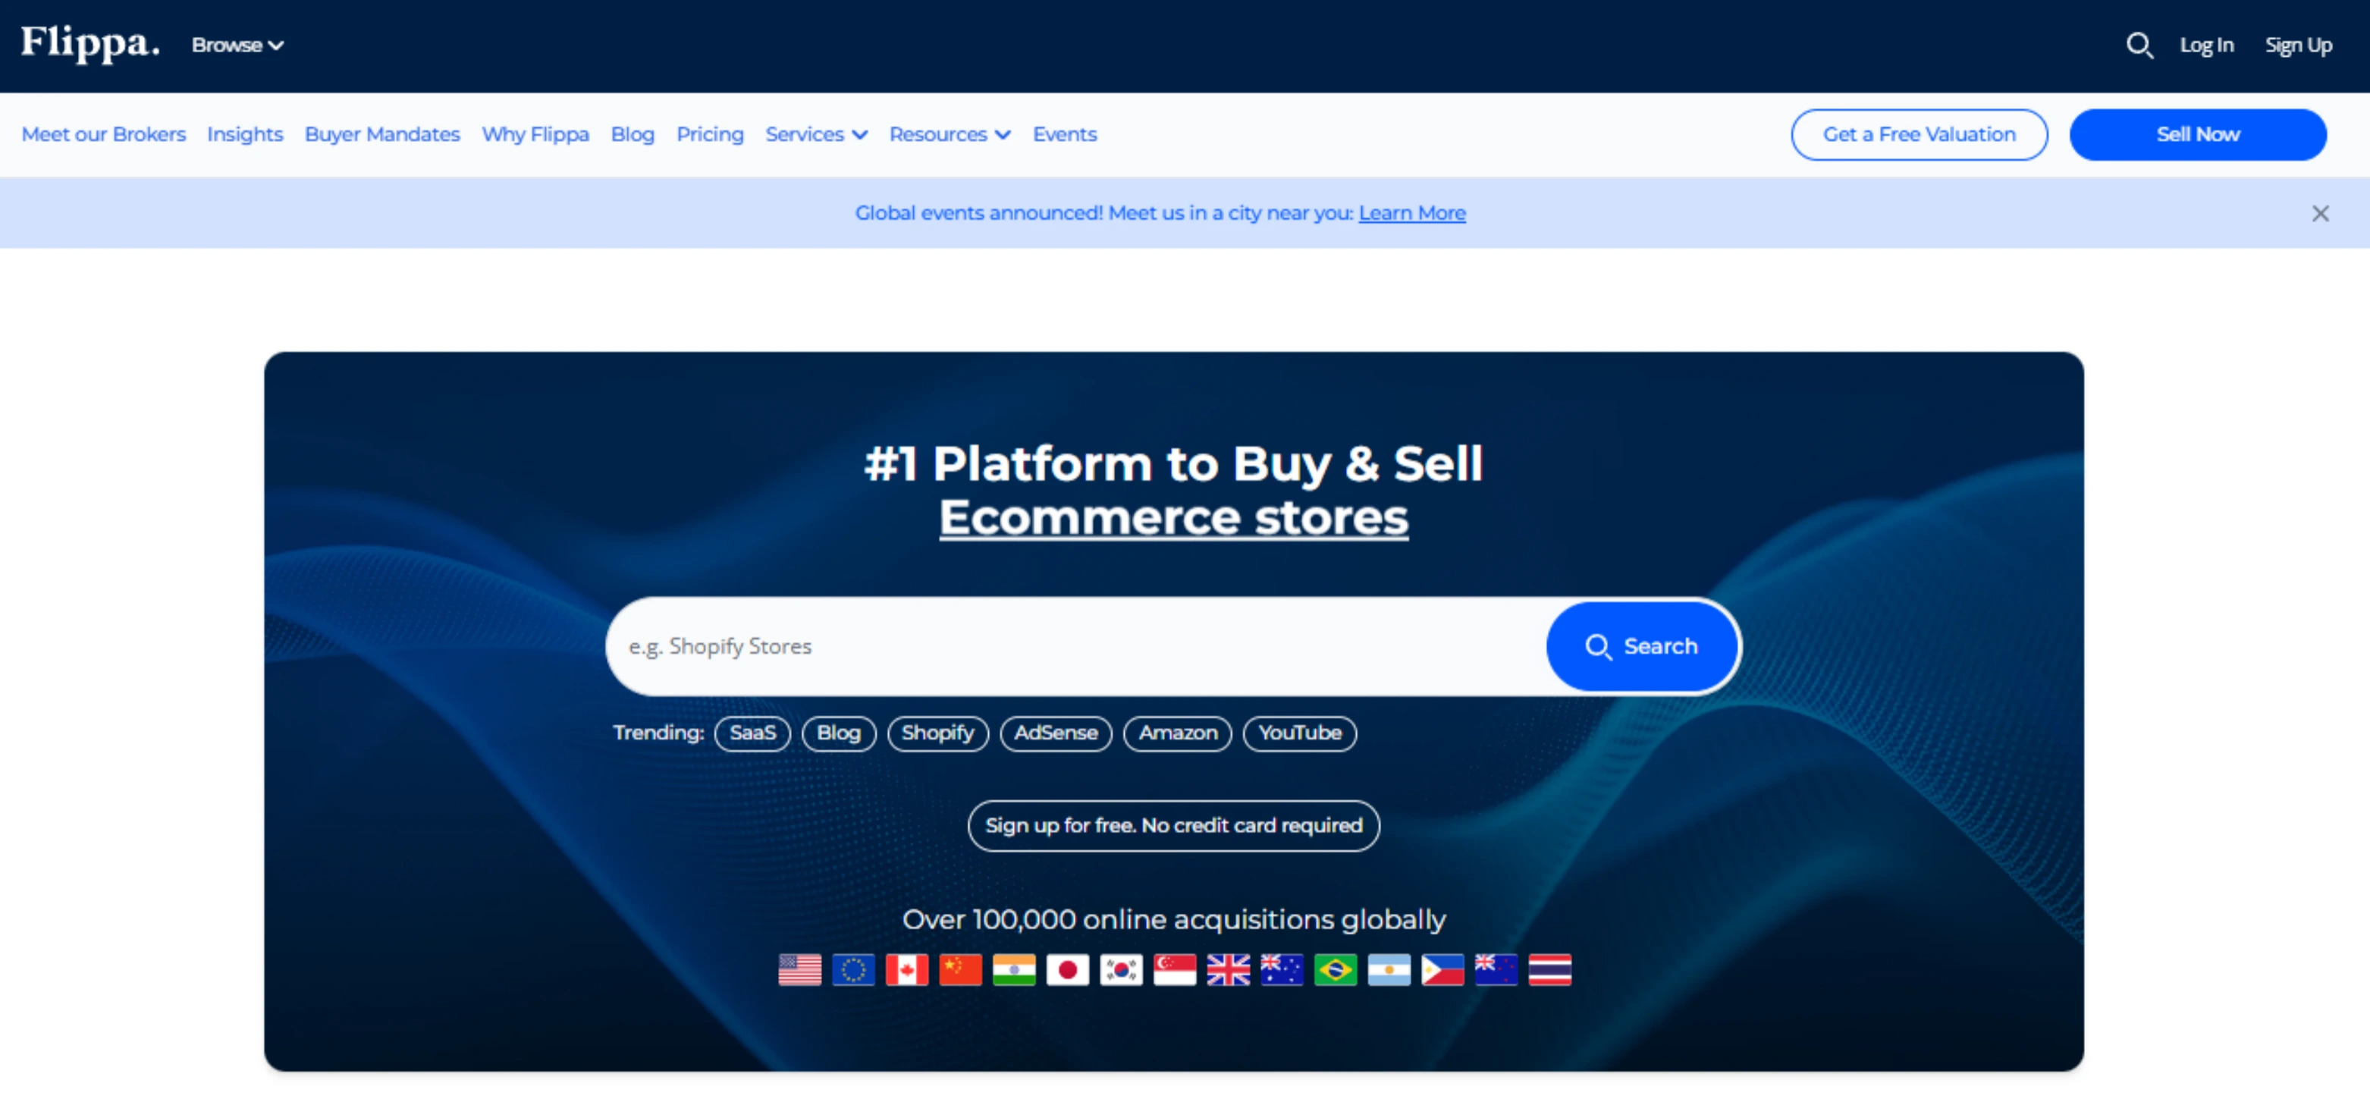Click the United States flag
Image resolution: width=2370 pixels, height=1102 pixels.
pos(799,969)
